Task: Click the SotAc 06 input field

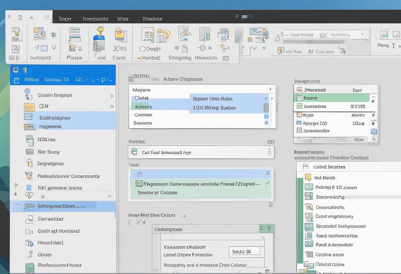Action: pos(244,252)
